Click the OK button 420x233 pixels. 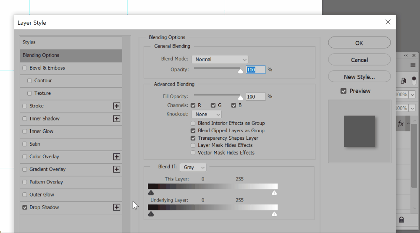pos(359,43)
